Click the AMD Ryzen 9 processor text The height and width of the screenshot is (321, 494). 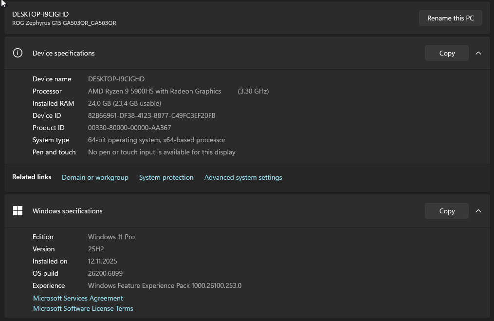pyautogui.click(x=154, y=91)
